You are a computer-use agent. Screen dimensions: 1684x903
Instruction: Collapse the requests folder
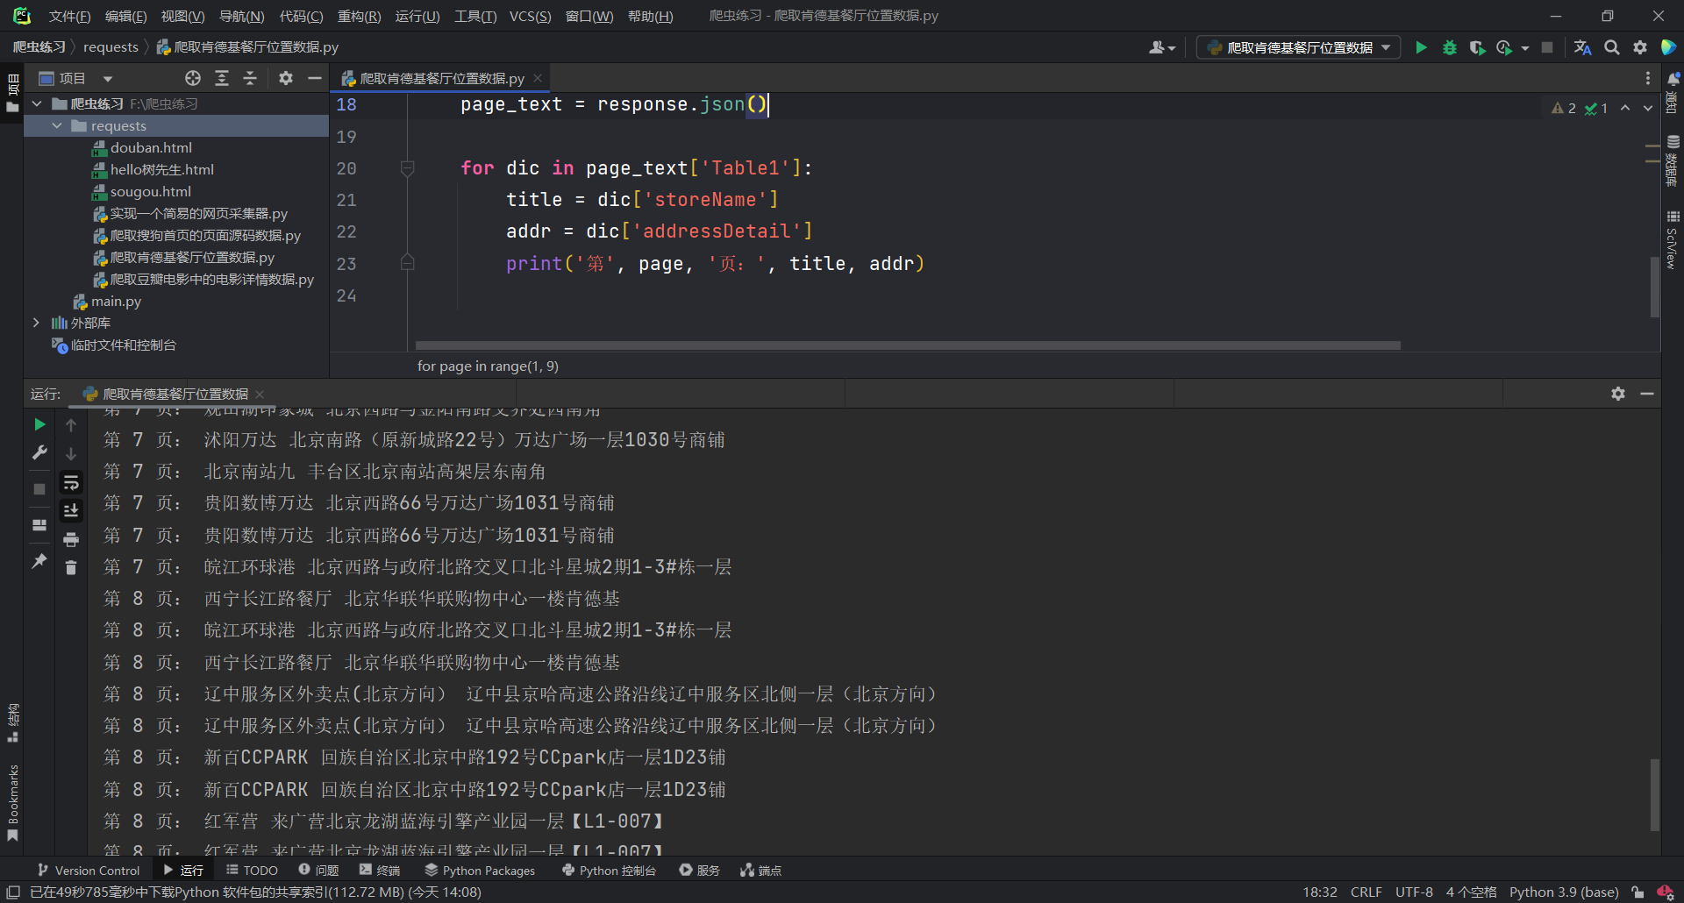coord(57,125)
